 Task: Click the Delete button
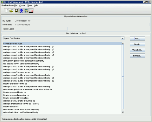point(137,44)
